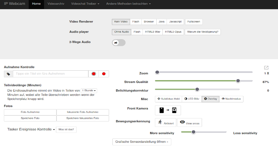Click Foto Aufnahme button
Screen dimensions: 278x148
point(30,112)
